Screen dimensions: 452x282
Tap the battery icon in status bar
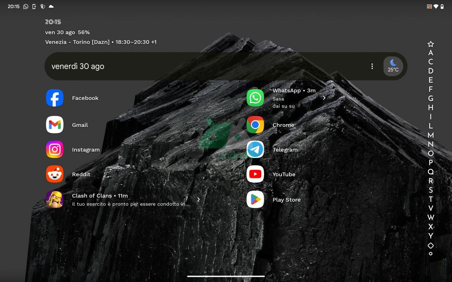[x=442, y=6]
